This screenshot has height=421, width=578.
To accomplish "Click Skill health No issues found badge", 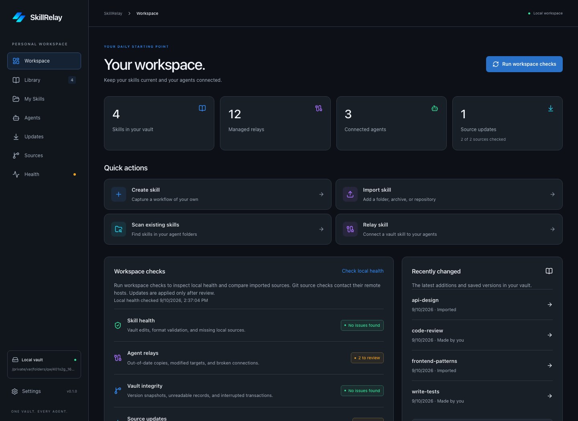I will [x=362, y=325].
